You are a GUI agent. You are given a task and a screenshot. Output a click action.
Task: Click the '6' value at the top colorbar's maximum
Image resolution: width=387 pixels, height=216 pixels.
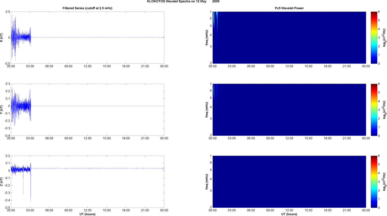[x=379, y=12]
